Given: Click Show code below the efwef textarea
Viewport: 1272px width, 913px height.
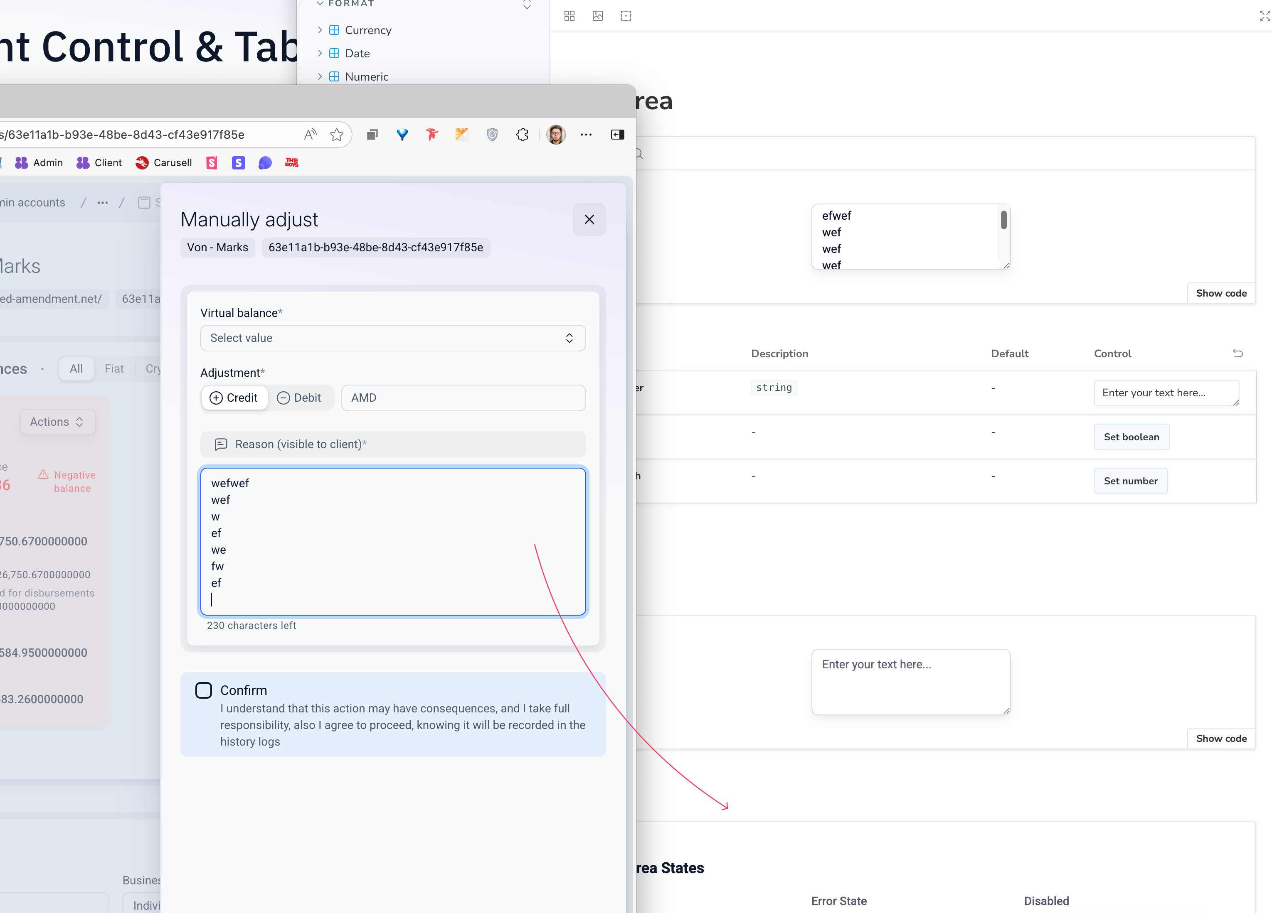Looking at the screenshot, I should 1221,293.
